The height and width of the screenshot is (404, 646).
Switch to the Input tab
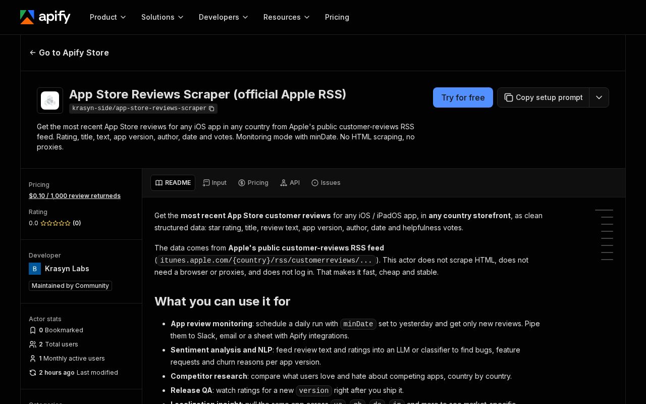coord(214,183)
